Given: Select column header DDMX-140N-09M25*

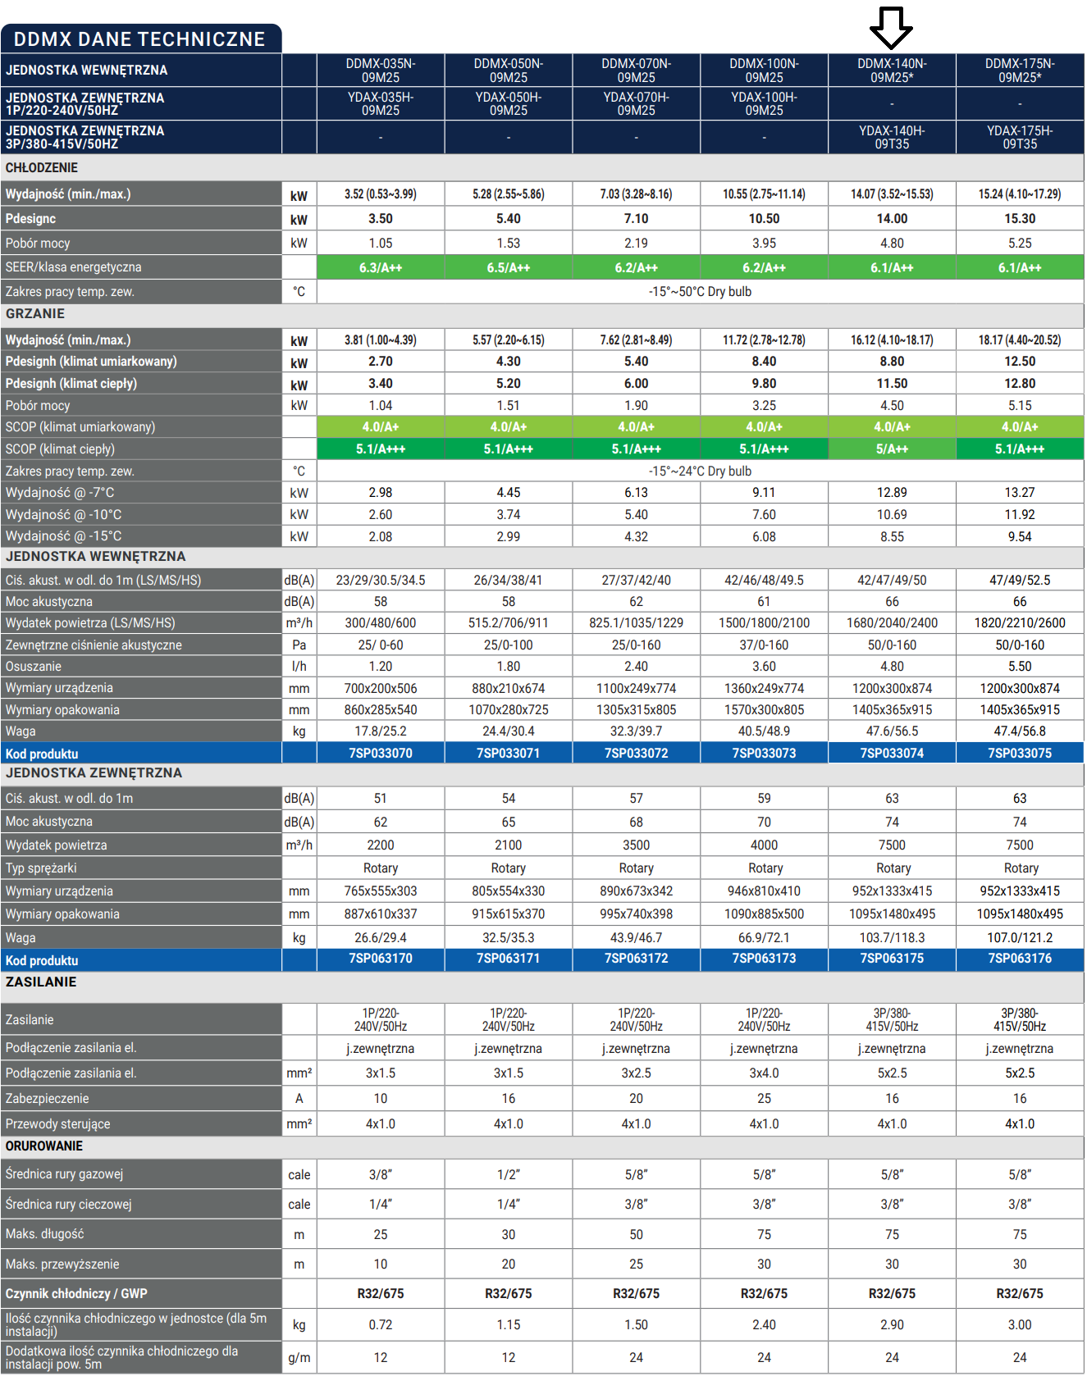Looking at the screenshot, I should click(x=893, y=71).
